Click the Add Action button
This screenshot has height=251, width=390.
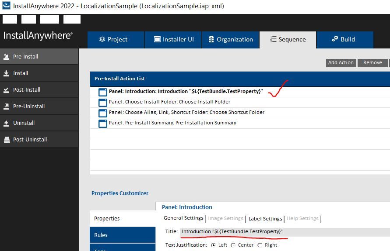point(341,63)
